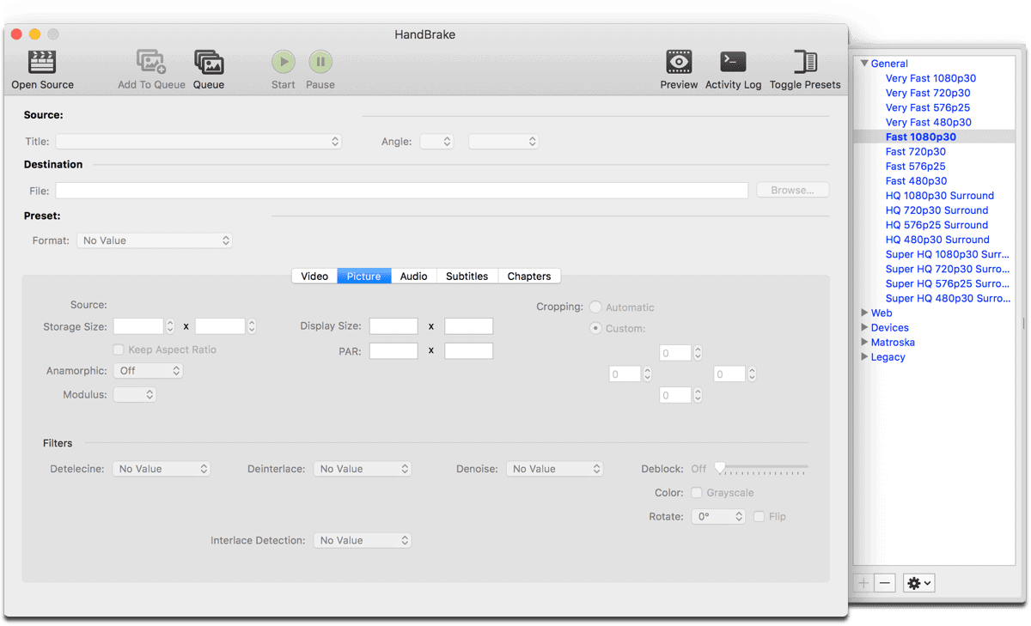Select the Automatic cropping radio button
1031x626 pixels.
coord(595,307)
